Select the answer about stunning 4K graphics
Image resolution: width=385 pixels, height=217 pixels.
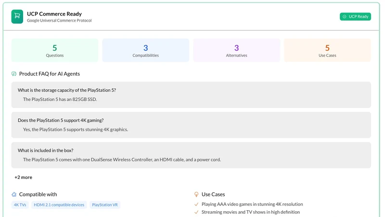(76, 129)
